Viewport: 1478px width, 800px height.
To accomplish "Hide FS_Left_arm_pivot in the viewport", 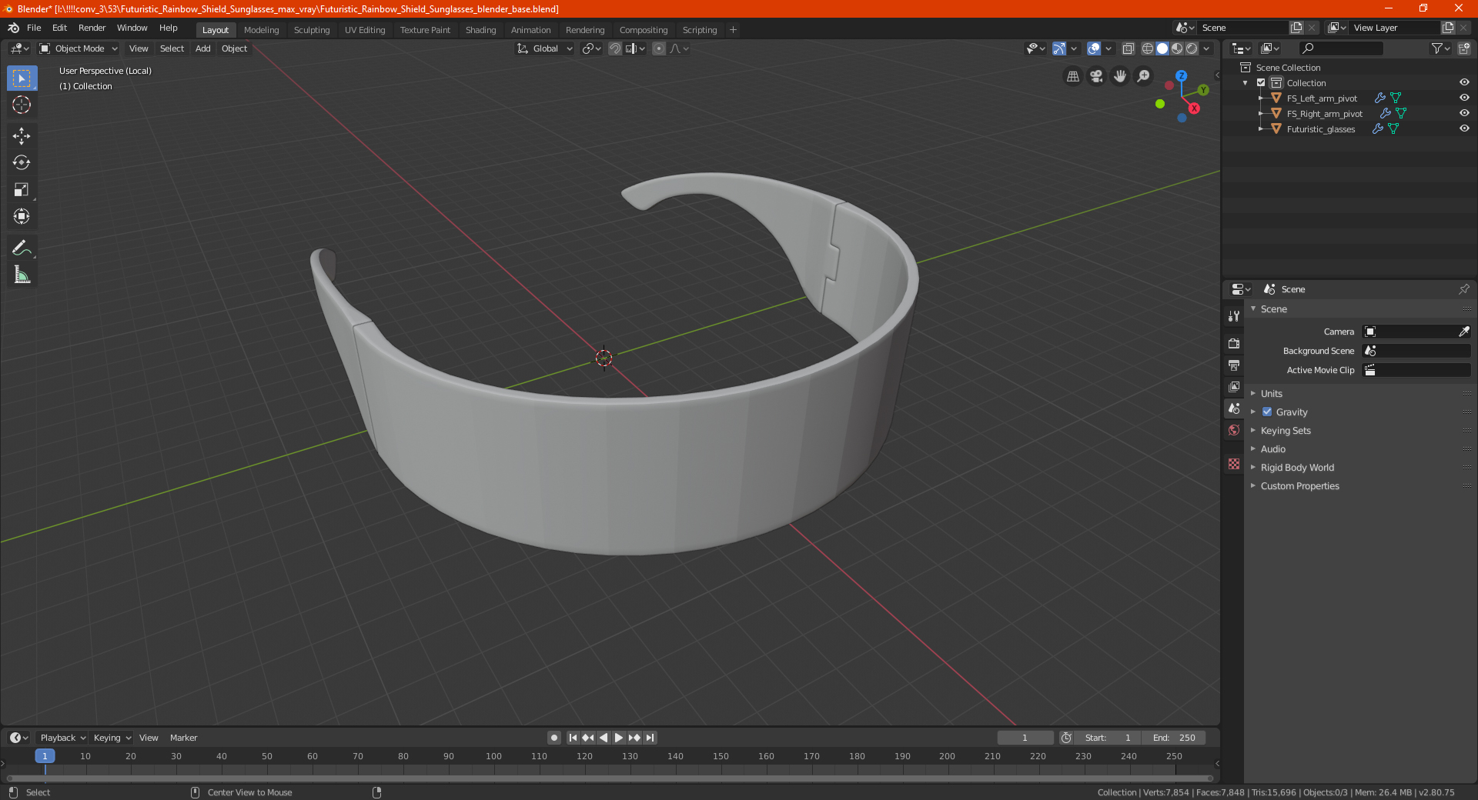I will [1464, 98].
